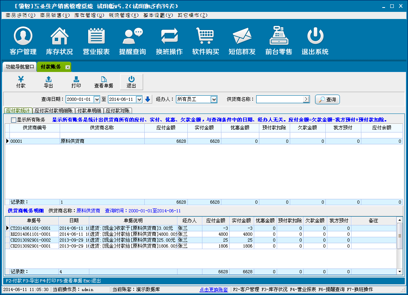The width and height of the screenshot is (408, 295).
Task: Click the 点击更换账套 link
Action: click(x=213, y=289)
